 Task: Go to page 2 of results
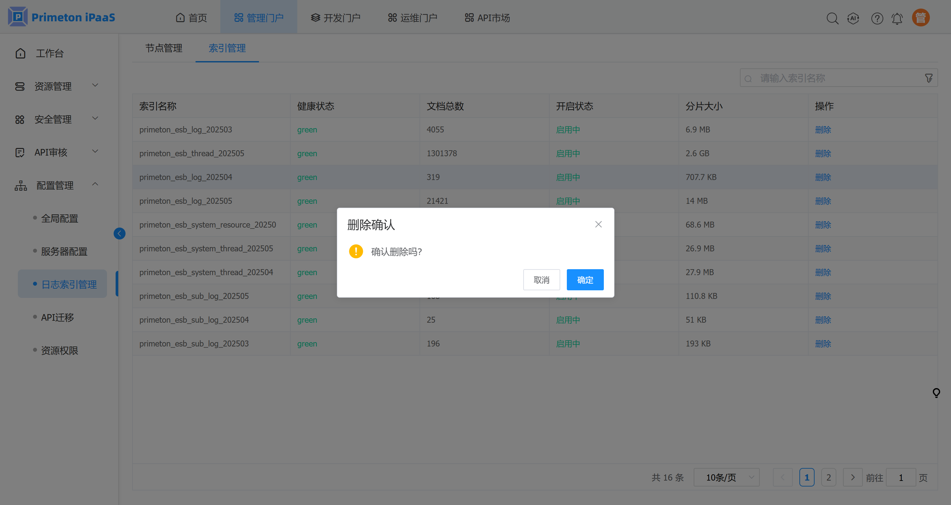[828, 477]
